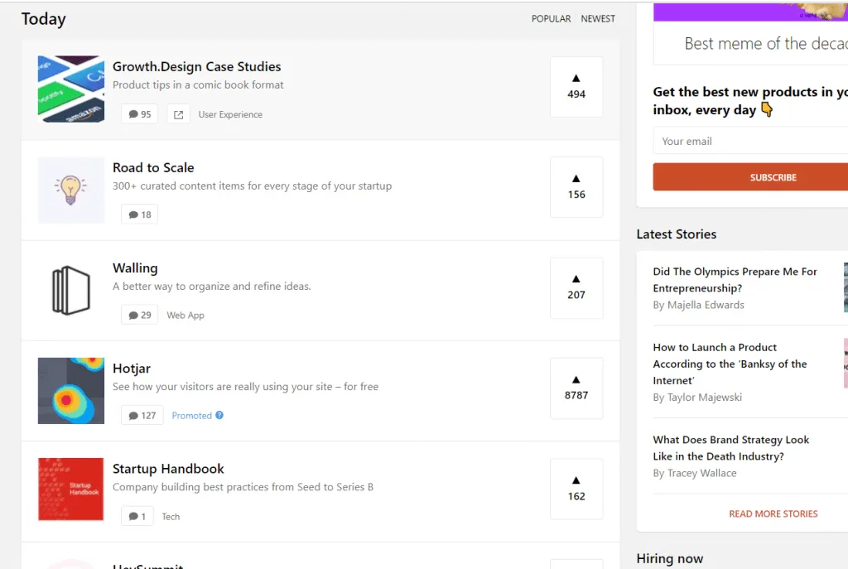Image resolution: width=848 pixels, height=569 pixels.
Task: Click the Promoted label on Hotjar
Action: point(192,416)
